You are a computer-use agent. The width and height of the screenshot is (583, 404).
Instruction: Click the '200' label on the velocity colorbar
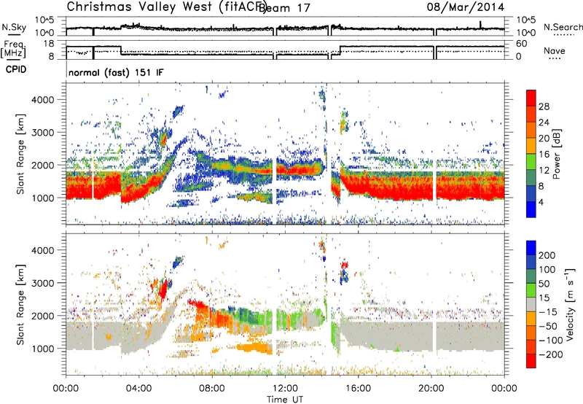(x=547, y=255)
